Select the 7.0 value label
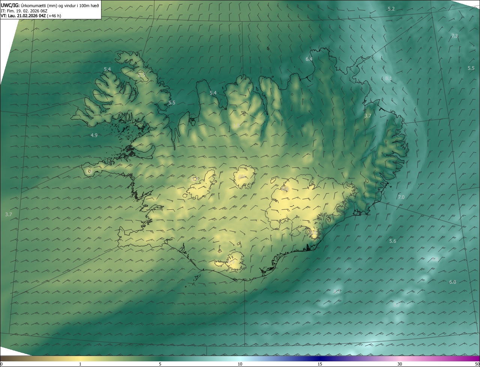The height and width of the screenshot is (367, 480). [401, 197]
